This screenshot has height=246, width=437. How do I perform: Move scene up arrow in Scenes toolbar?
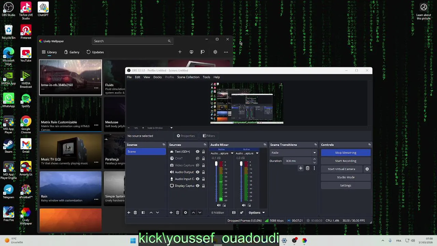click(151, 213)
